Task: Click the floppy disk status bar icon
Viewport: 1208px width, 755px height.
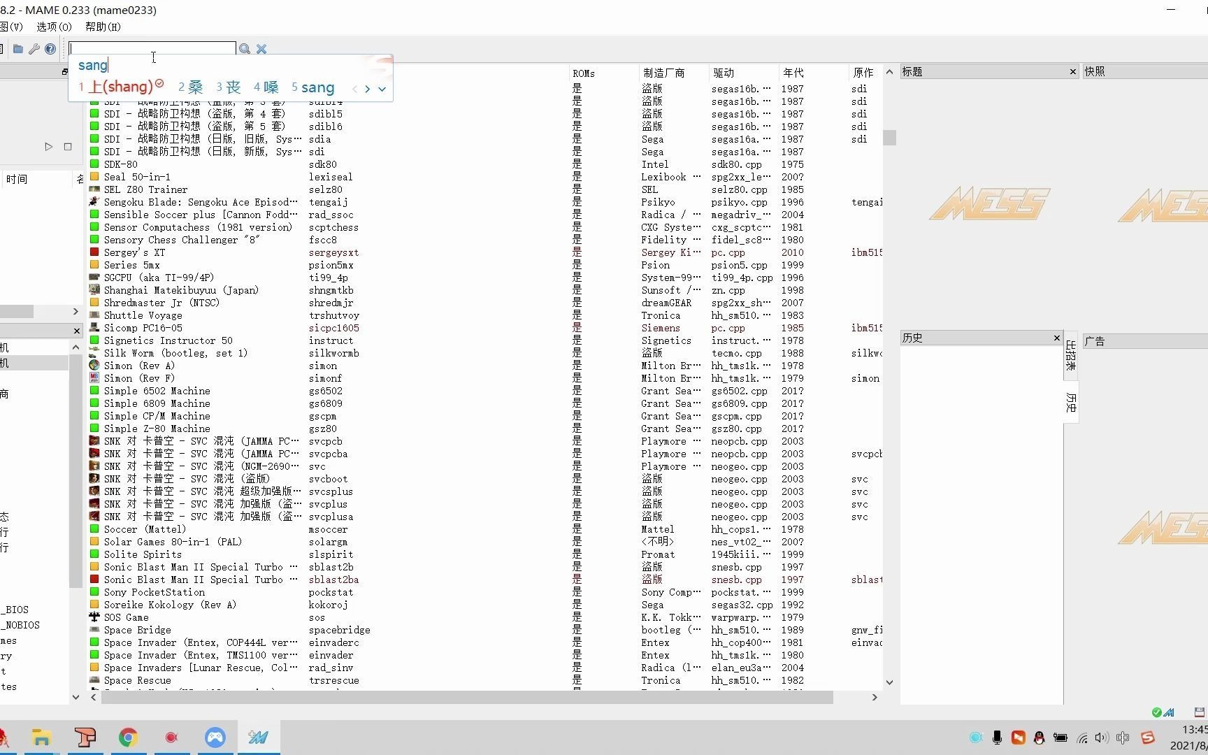Action: click(x=1200, y=712)
